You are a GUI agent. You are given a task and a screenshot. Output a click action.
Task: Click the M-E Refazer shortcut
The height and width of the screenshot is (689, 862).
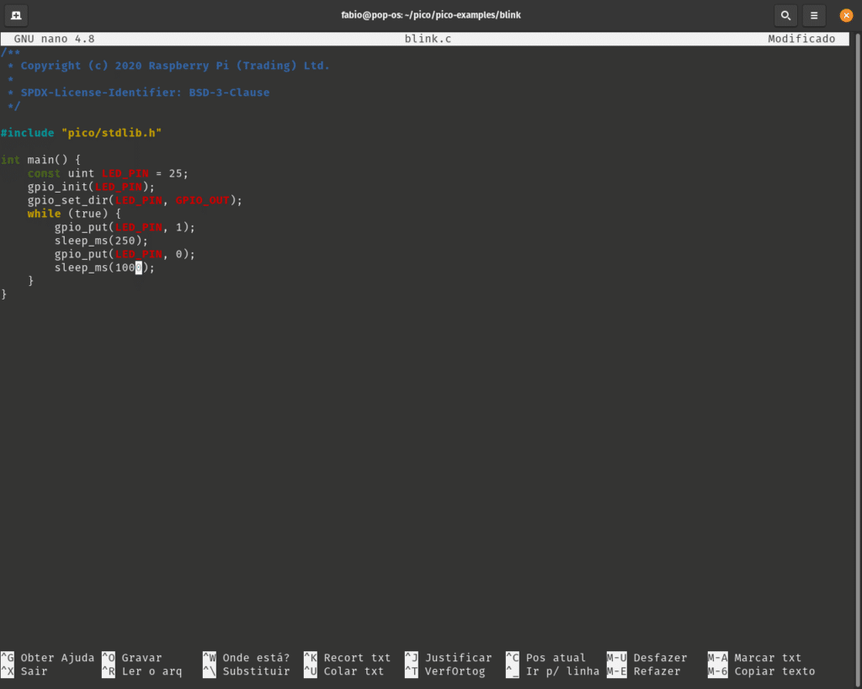(x=643, y=671)
